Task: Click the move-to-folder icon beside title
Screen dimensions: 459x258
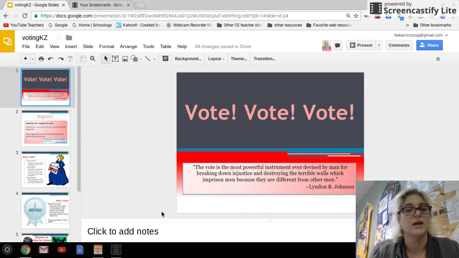Action: coord(69,38)
